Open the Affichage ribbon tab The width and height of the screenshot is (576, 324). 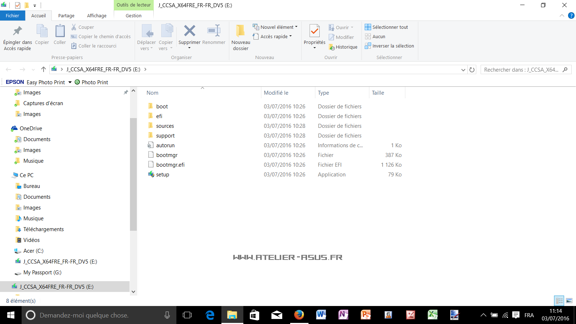point(96,15)
